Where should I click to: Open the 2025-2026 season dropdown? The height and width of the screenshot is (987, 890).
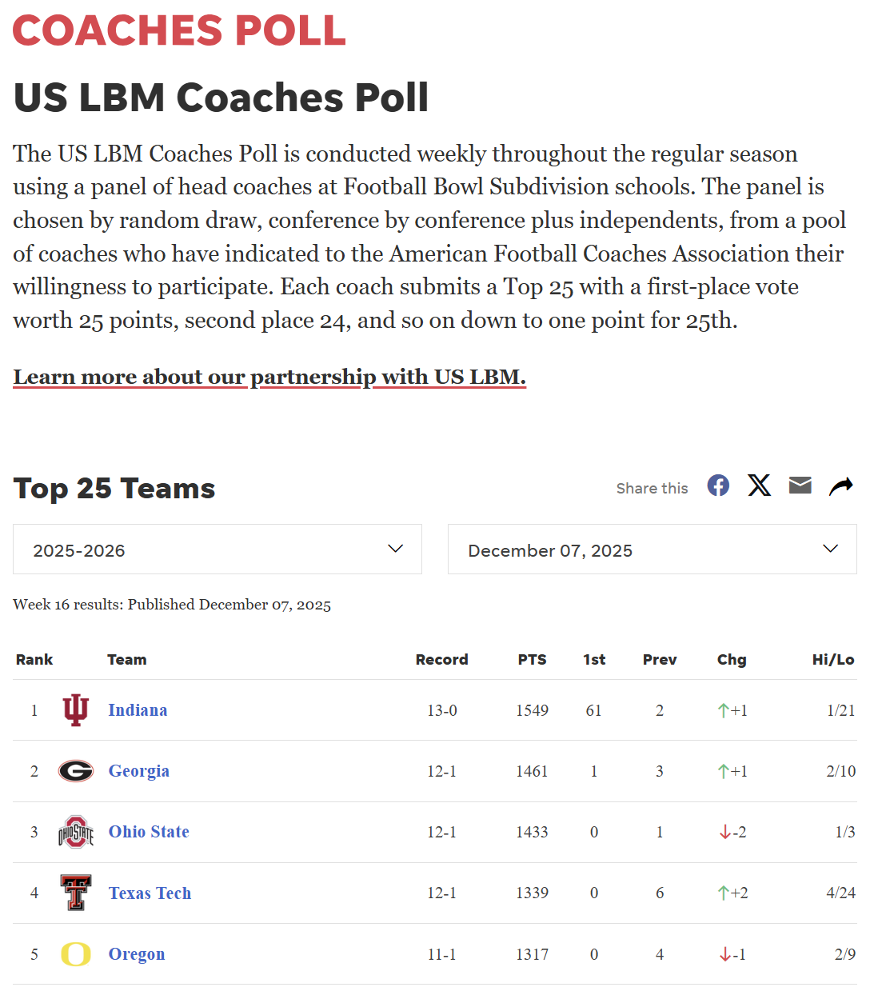pyautogui.click(x=218, y=549)
